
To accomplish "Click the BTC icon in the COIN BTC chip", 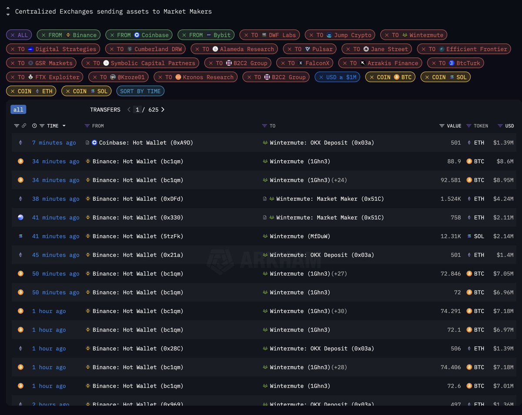I will [396, 77].
